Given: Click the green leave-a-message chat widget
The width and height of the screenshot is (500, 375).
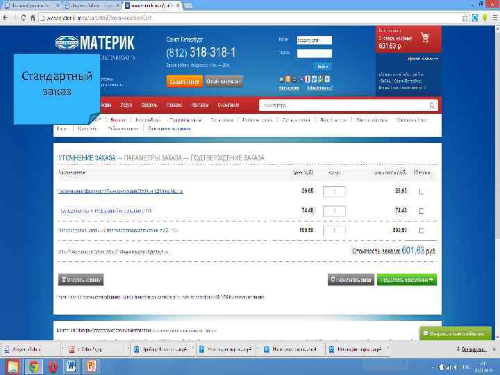Looking at the screenshot, I should tap(456, 333).
